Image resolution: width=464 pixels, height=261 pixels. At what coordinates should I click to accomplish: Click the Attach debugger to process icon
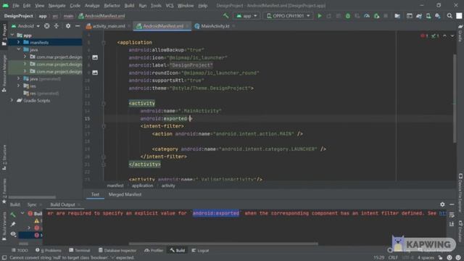376,16
